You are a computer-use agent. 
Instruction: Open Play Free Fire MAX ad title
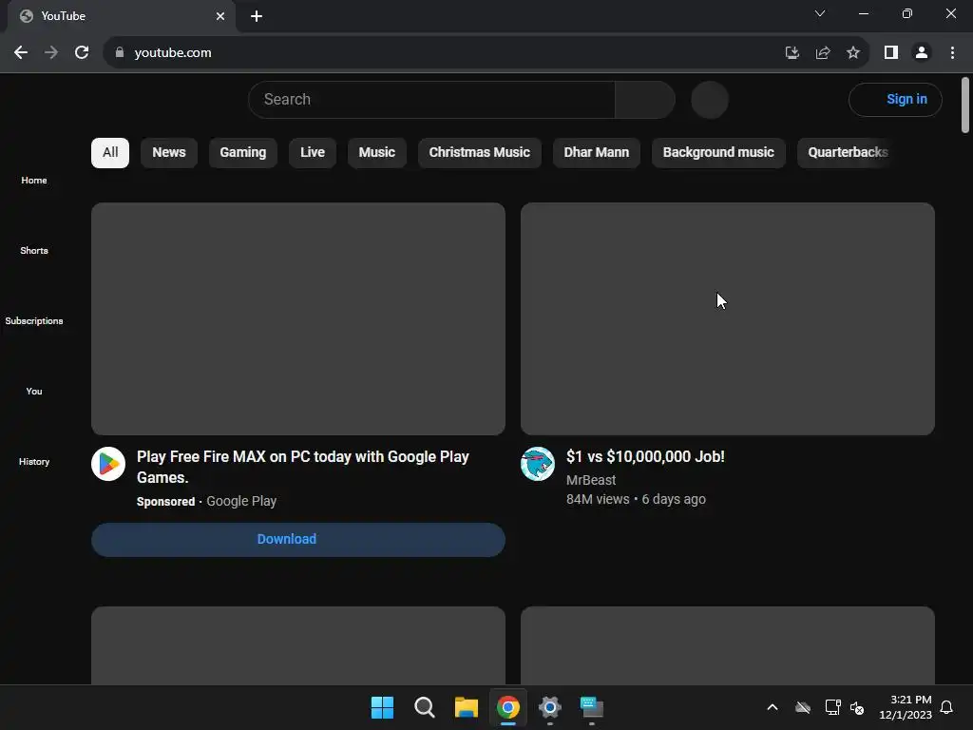[x=303, y=467]
